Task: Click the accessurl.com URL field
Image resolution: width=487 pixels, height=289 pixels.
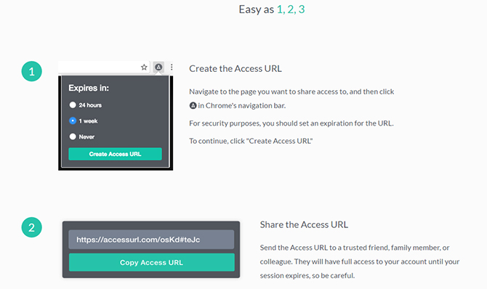Action: (151, 240)
